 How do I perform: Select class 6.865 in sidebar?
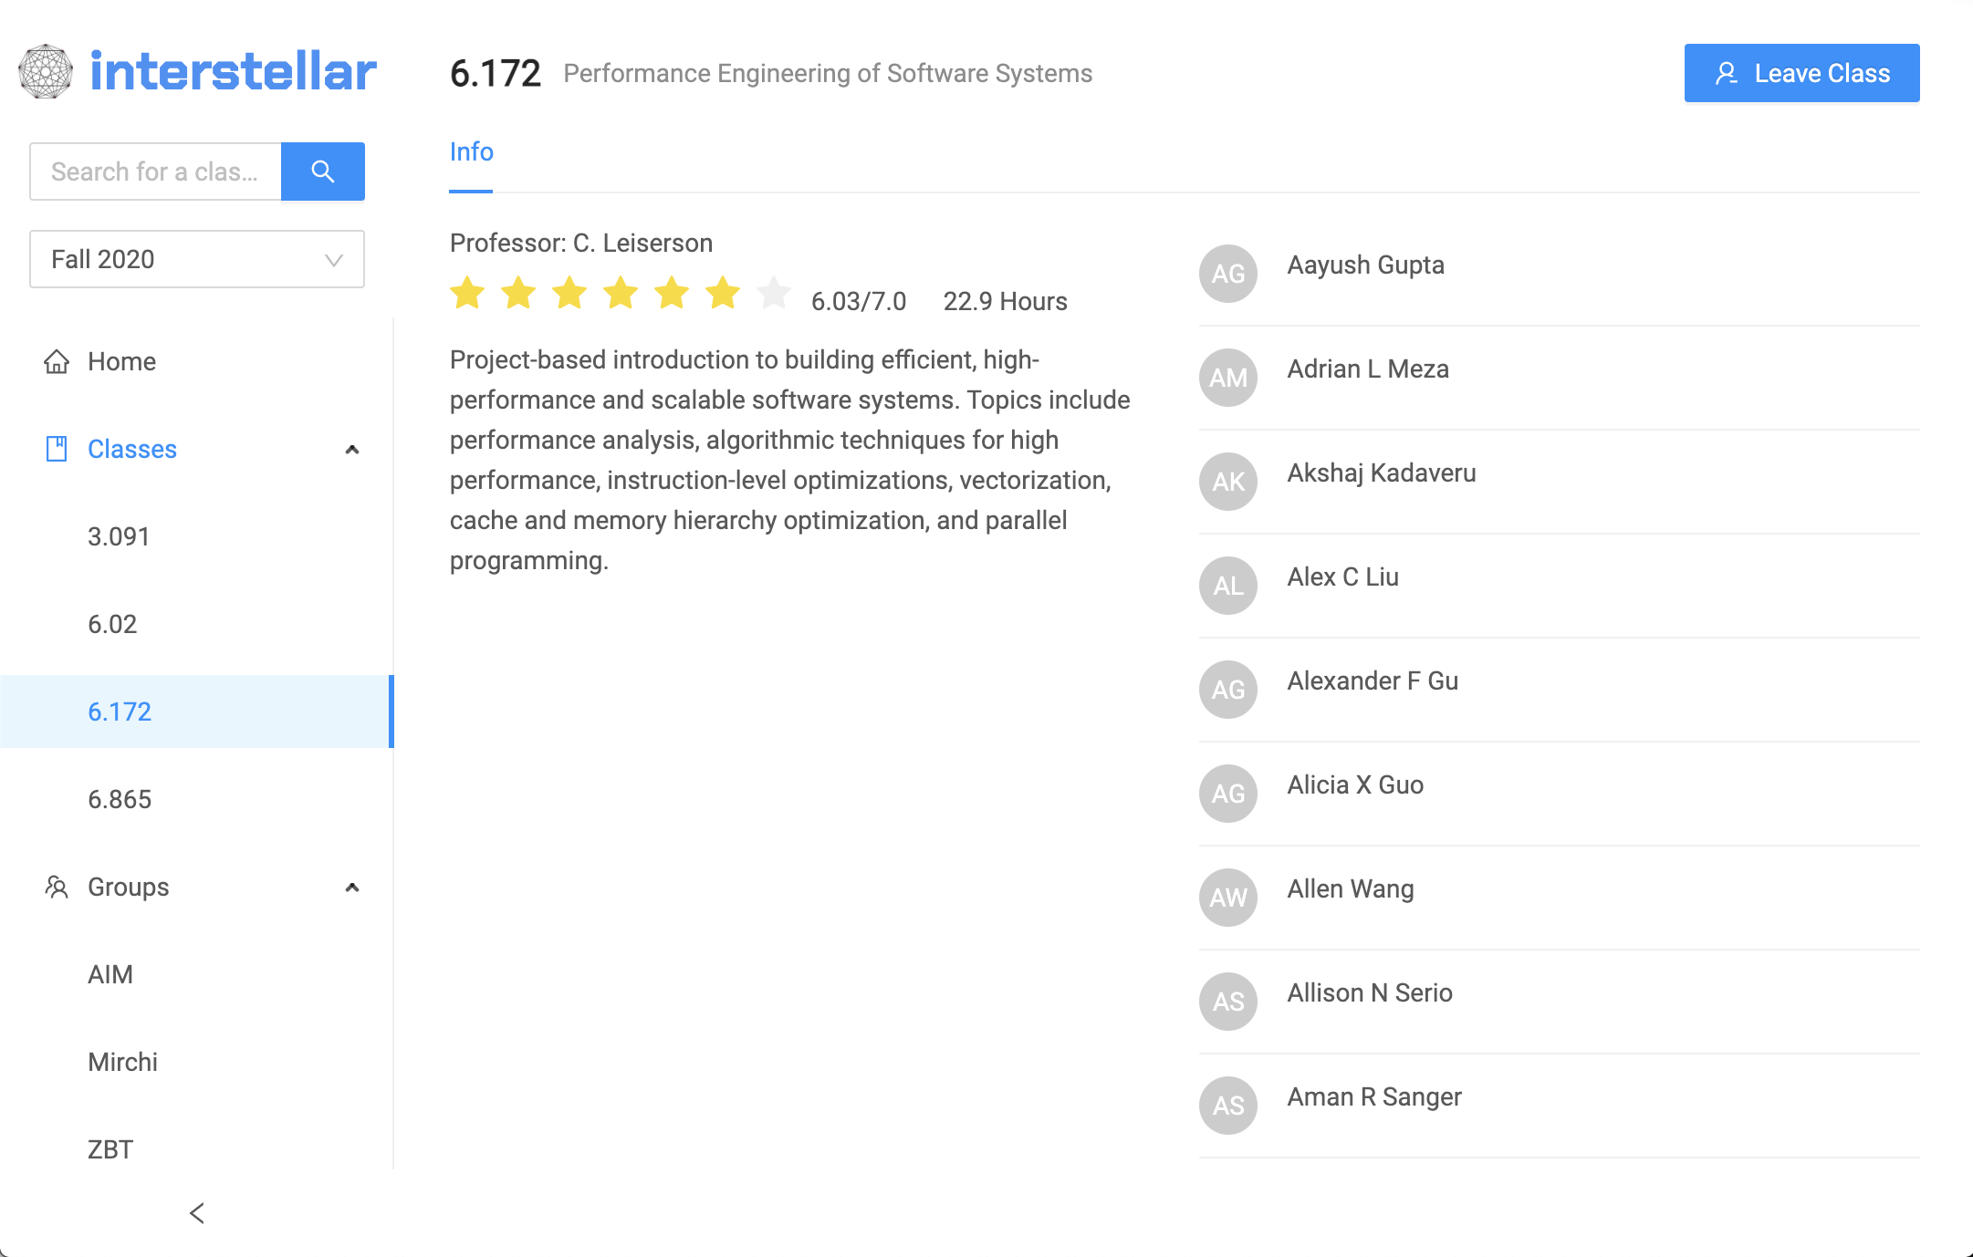point(120,799)
